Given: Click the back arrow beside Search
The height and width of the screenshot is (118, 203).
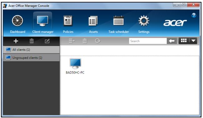Looking at the screenshot, I should pyautogui.click(x=172, y=41).
